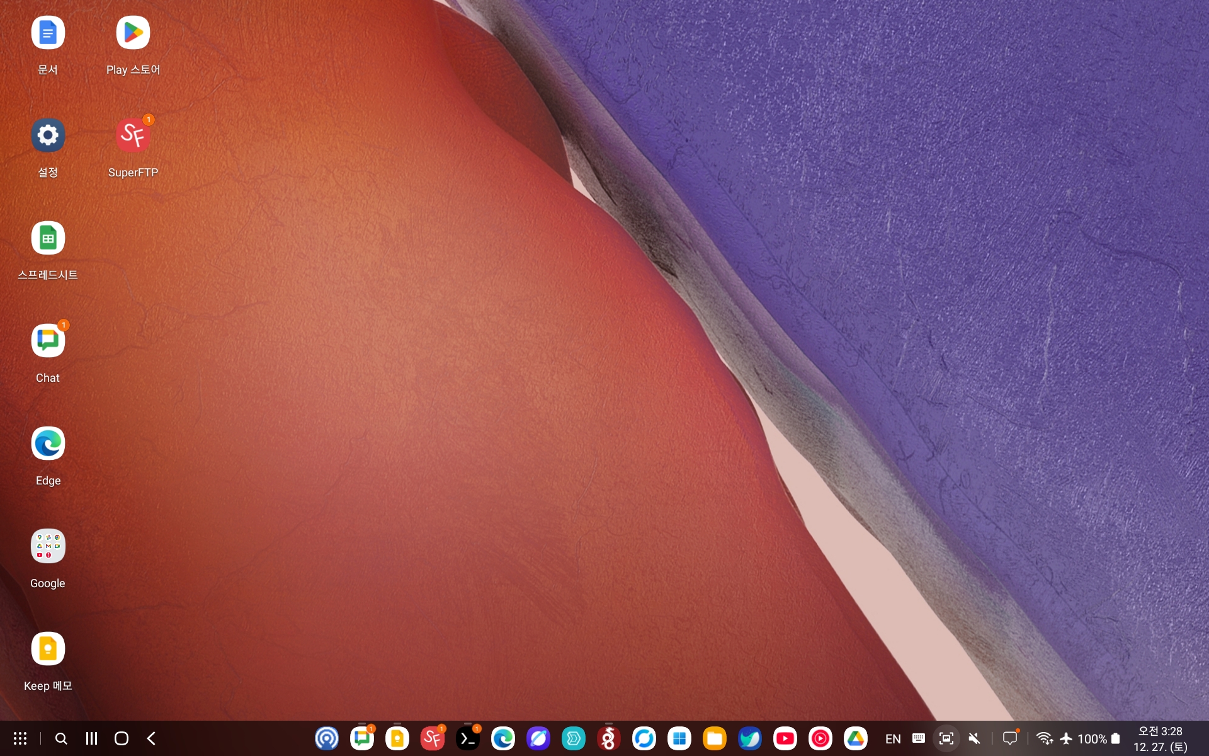Screen dimensions: 1209x756
Task: Open the notifications panel speech bubble
Action: (x=1010, y=738)
